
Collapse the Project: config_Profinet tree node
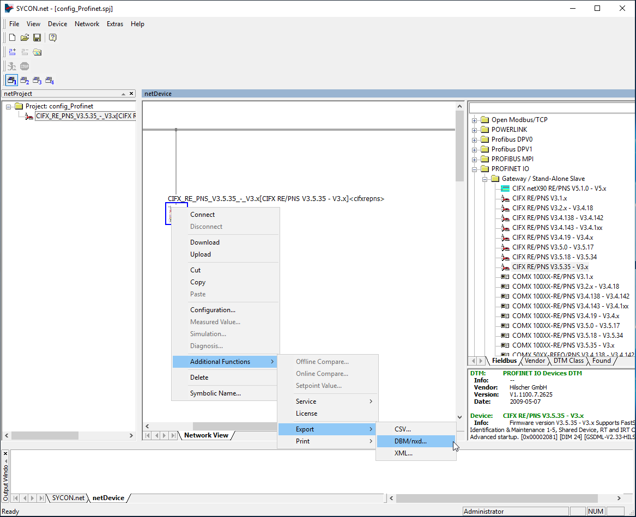[x=9, y=106]
